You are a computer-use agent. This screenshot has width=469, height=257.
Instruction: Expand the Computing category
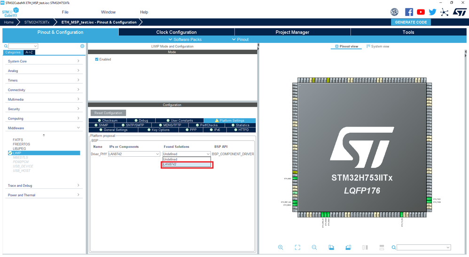tap(44, 119)
